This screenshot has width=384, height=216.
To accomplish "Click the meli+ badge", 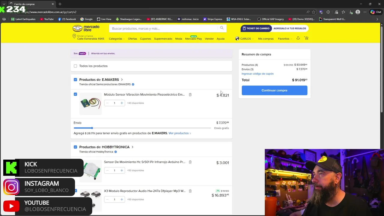I will [82, 53].
